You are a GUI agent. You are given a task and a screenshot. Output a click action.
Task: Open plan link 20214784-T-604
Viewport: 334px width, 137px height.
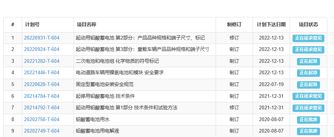(x=42, y=96)
